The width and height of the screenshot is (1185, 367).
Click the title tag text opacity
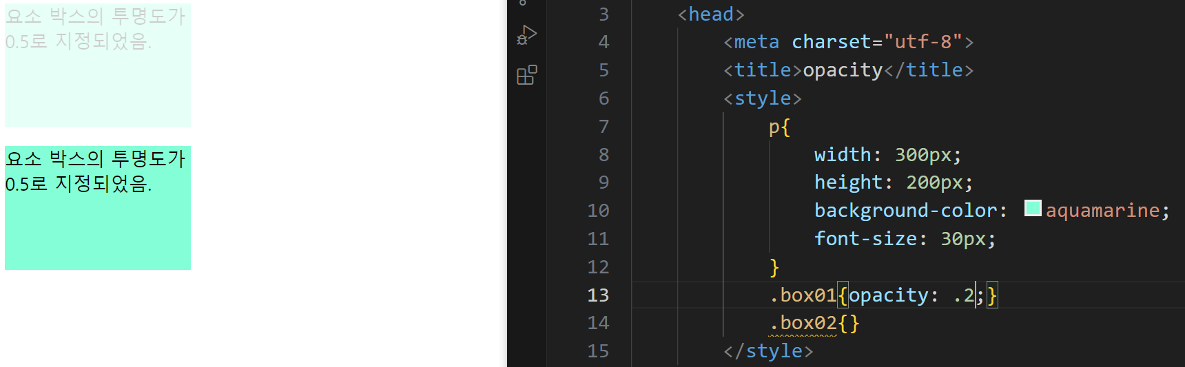coord(843,70)
